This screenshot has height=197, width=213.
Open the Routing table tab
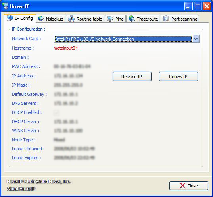tap(85, 19)
